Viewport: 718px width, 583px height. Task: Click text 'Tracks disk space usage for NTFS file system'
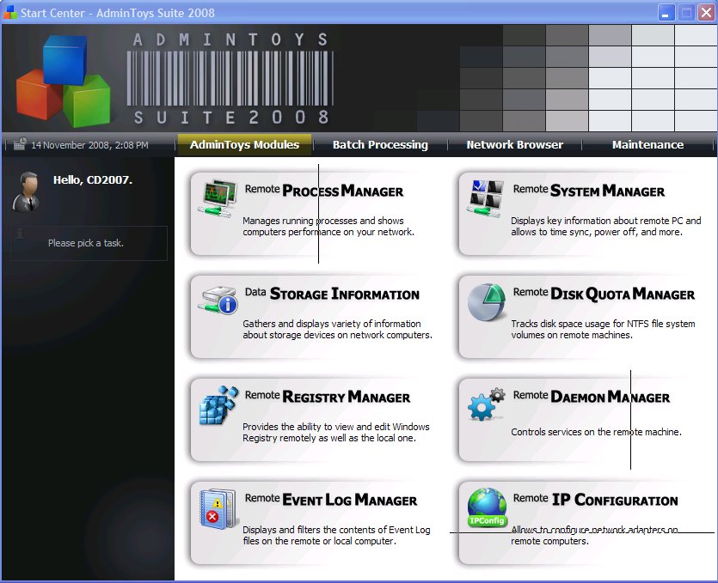coord(603,324)
